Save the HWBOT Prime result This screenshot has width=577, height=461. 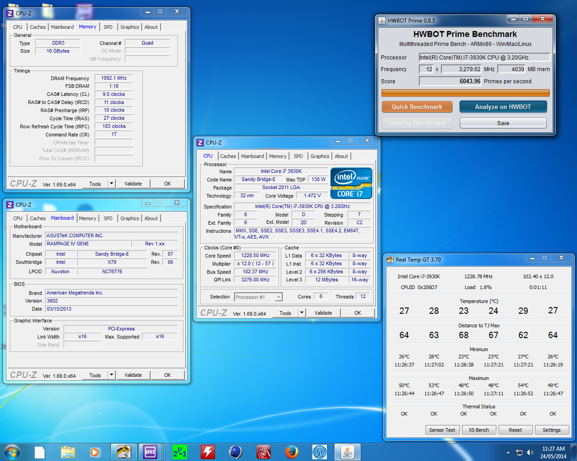[x=503, y=123]
